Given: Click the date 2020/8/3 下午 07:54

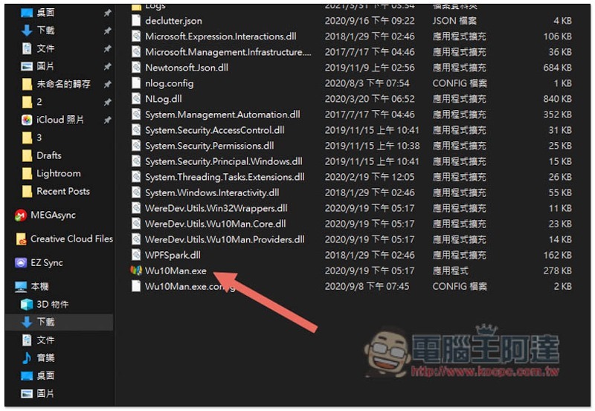Looking at the screenshot, I should point(367,83).
